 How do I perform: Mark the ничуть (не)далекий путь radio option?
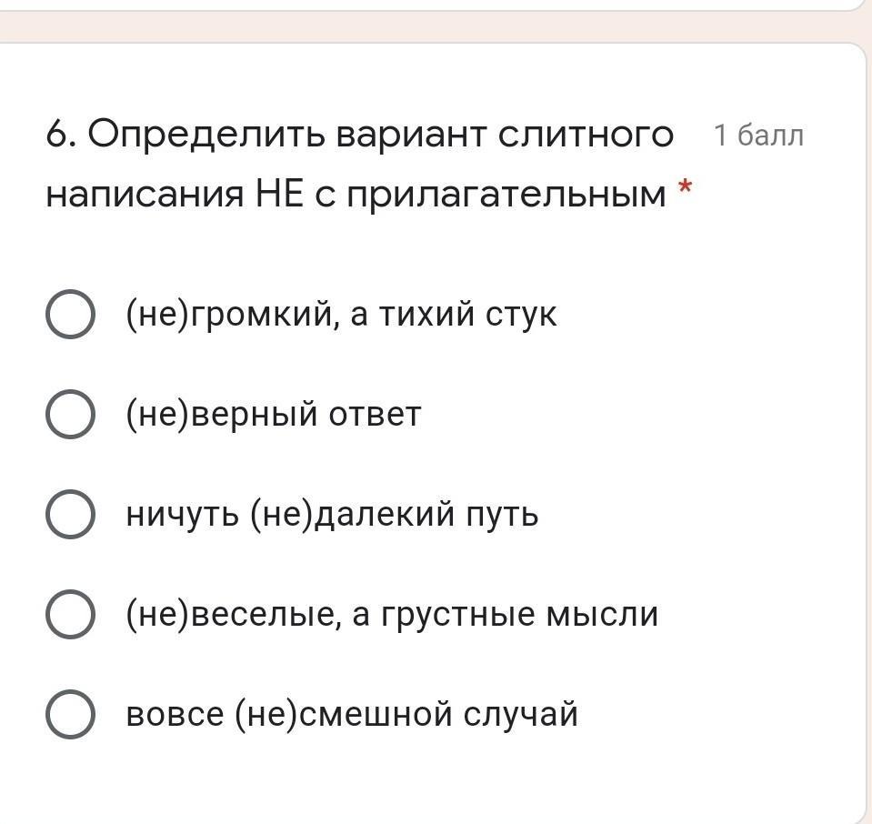click(x=69, y=515)
